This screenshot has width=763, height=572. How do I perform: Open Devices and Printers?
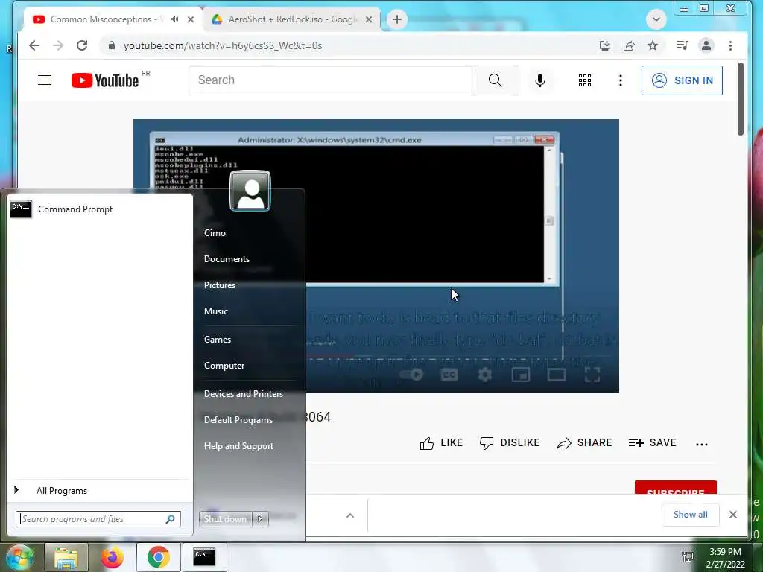click(244, 394)
